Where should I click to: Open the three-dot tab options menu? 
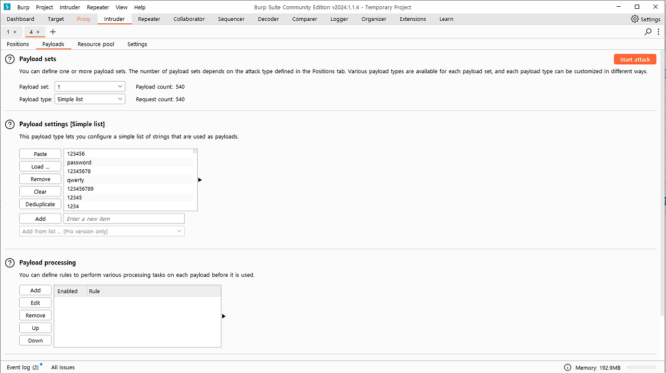click(658, 32)
